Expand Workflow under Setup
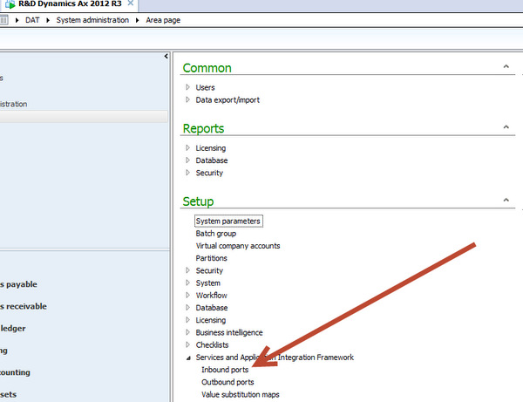Image resolution: width=523 pixels, height=402 pixels. (x=187, y=295)
